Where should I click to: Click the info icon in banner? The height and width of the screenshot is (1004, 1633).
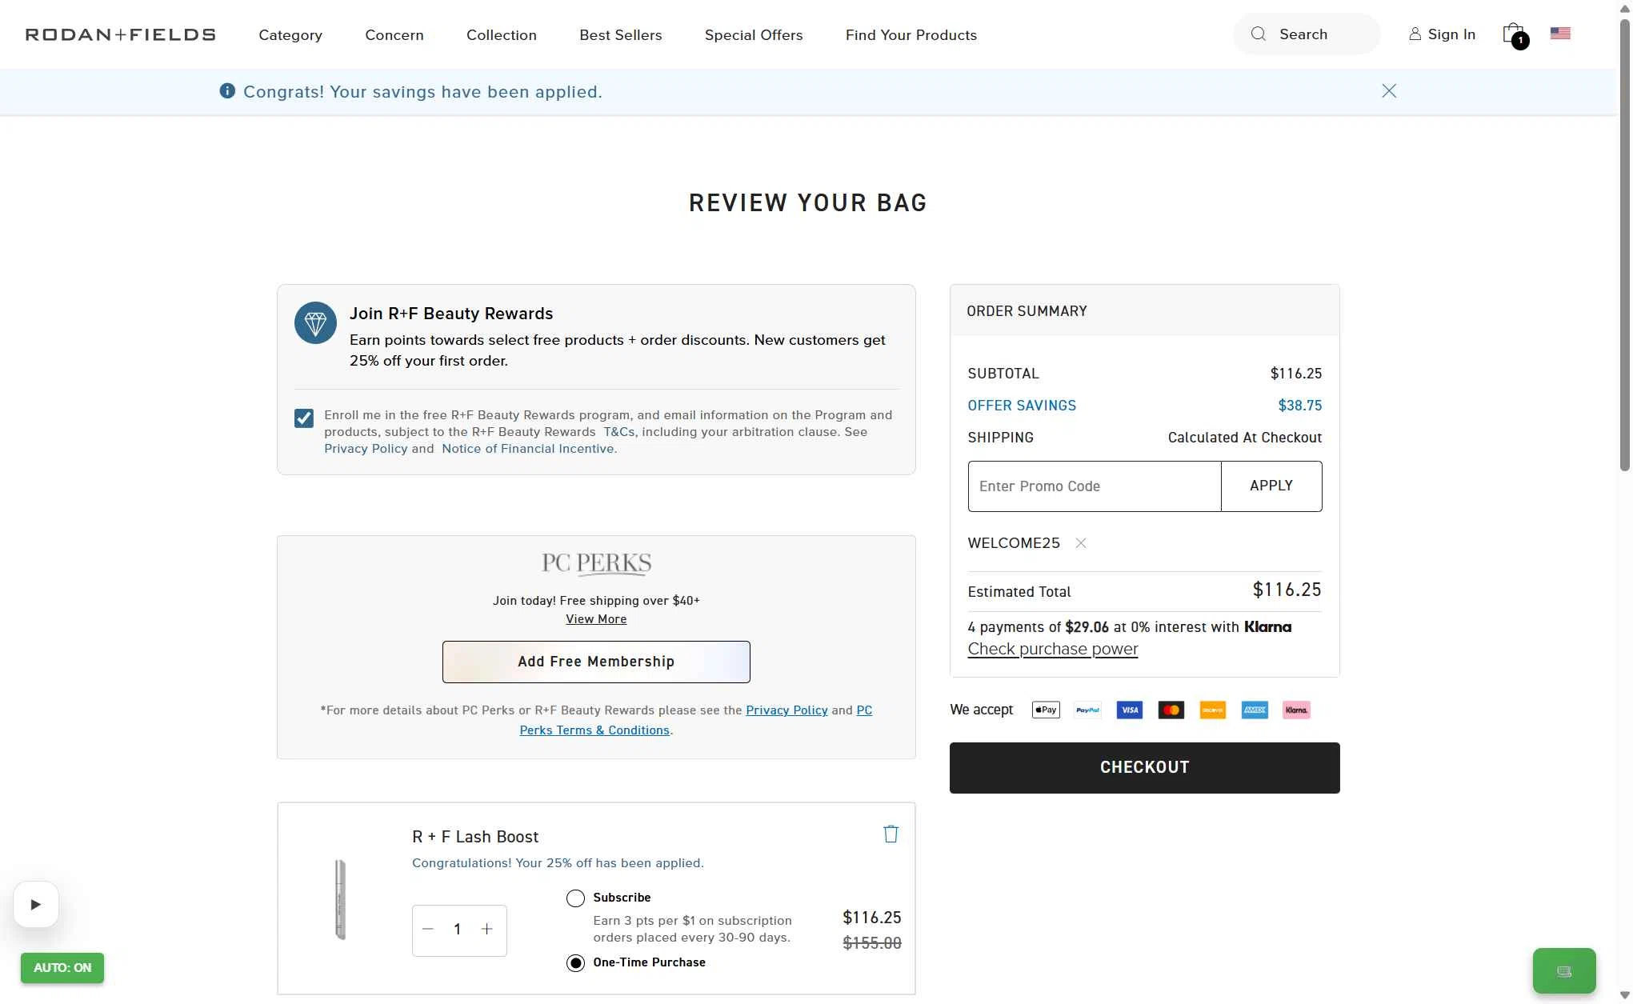click(x=227, y=91)
